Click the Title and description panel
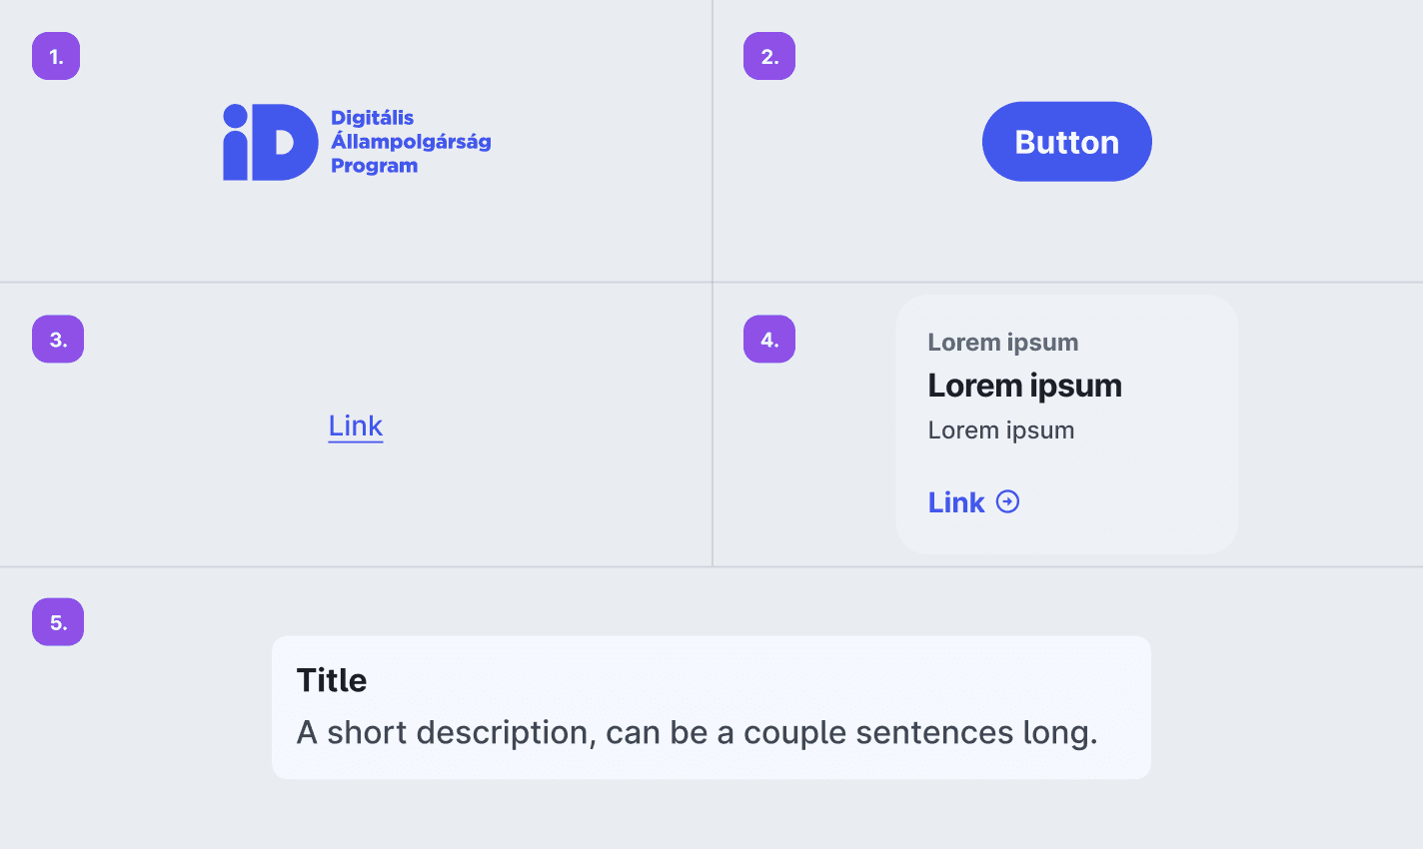 711,707
